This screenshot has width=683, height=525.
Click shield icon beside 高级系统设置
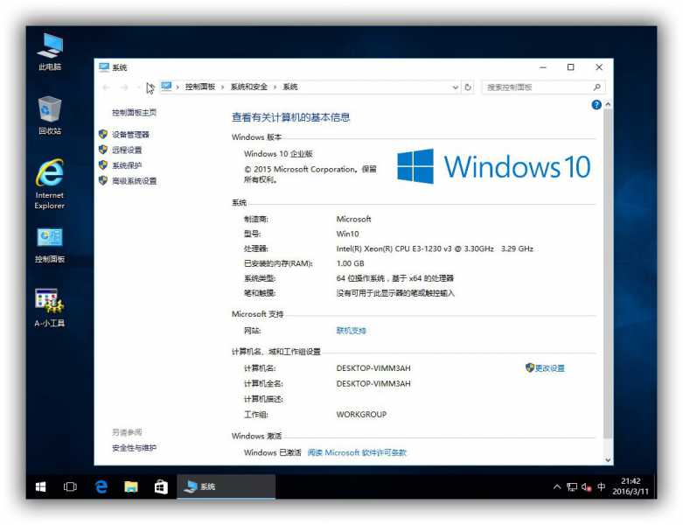point(103,180)
